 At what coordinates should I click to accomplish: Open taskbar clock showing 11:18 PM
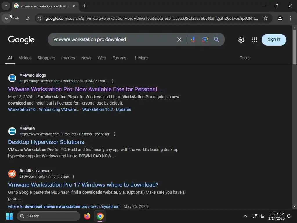(x=276, y=216)
